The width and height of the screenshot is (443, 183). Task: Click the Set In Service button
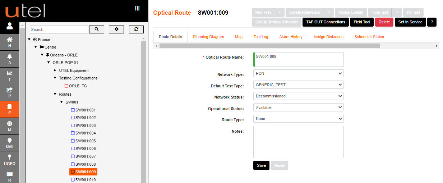pyautogui.click(x=410, y=22)
